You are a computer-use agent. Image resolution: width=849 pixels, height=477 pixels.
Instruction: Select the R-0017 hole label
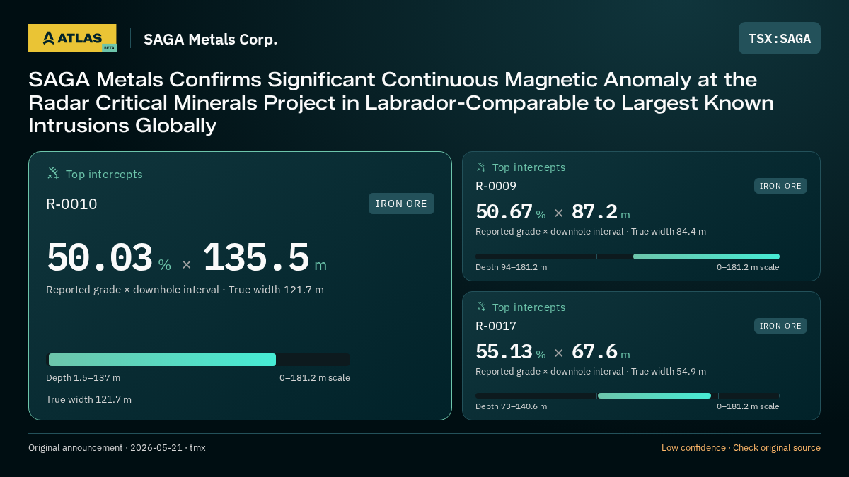coord(496,326)
